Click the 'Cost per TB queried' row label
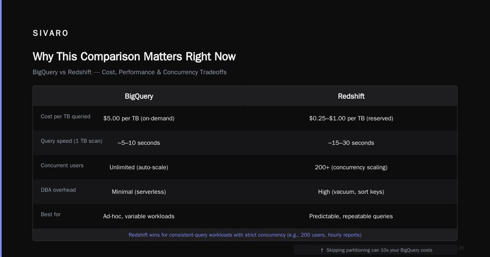The image size is (490, 257). [x=66, y=116]
